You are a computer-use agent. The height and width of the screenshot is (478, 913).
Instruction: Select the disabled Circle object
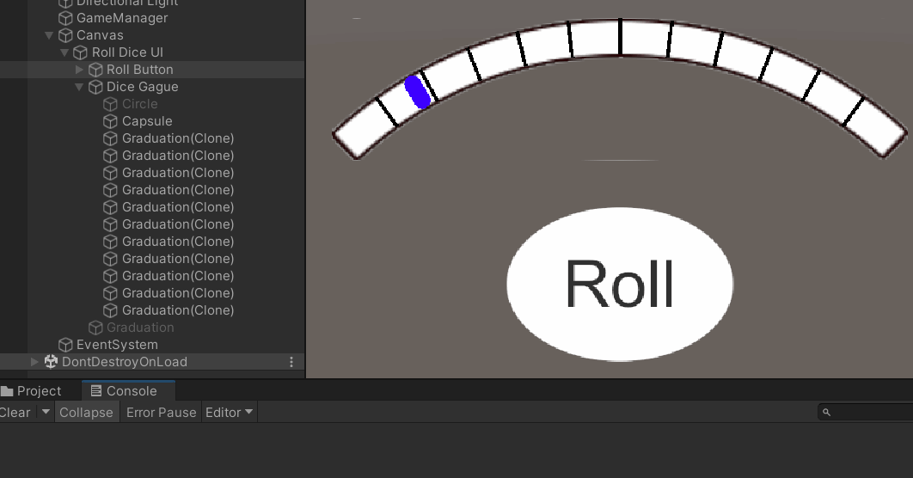[140, 104]
